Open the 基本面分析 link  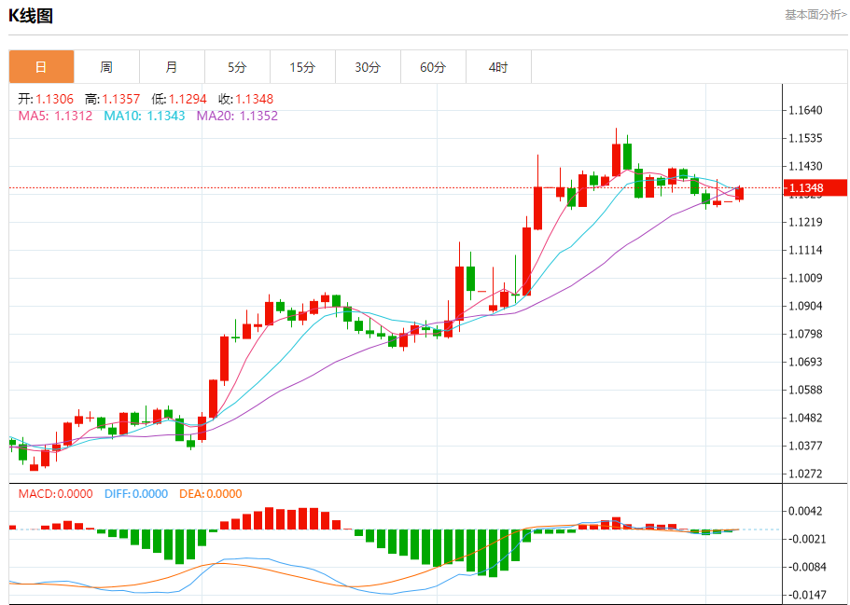pos(815,15)
